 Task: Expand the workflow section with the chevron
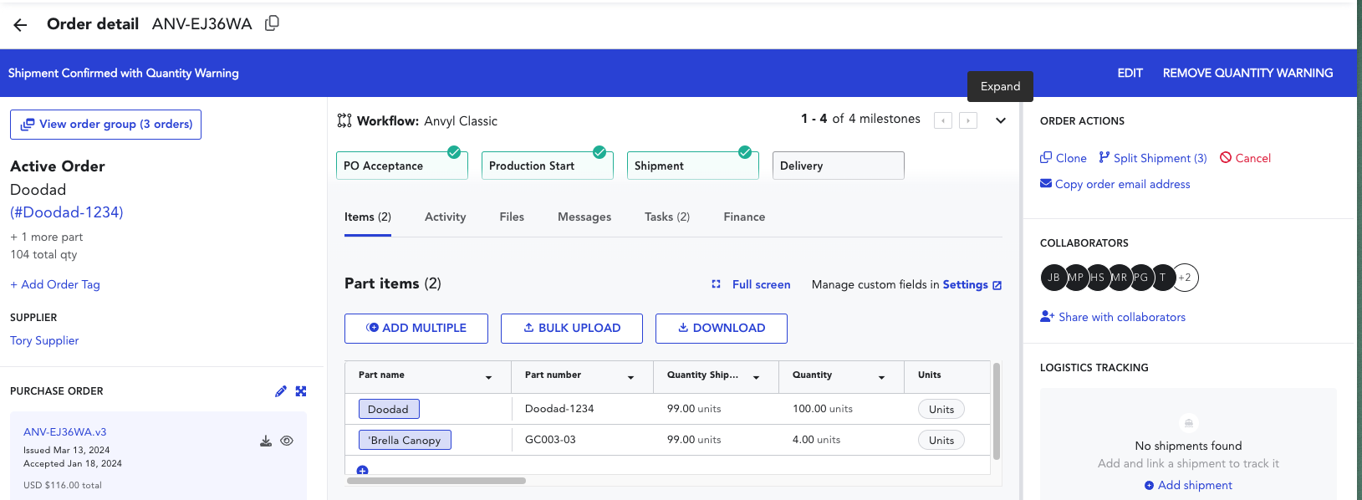(1001, 120)
